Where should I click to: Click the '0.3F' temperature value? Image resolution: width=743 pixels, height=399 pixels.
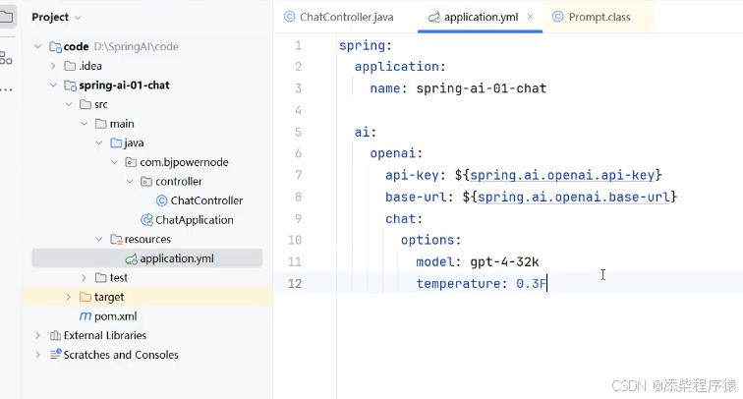531,284
